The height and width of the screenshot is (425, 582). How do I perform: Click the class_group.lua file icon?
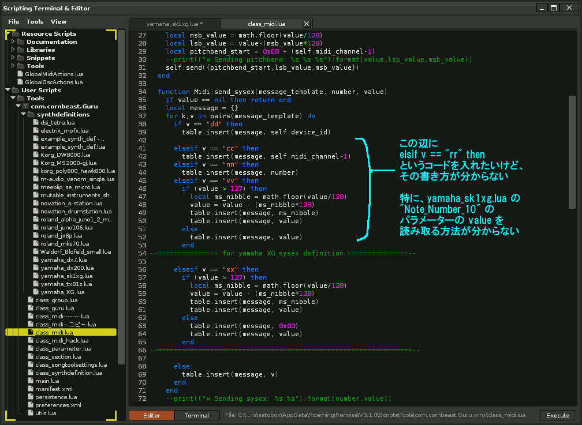[x=31, y=300]
